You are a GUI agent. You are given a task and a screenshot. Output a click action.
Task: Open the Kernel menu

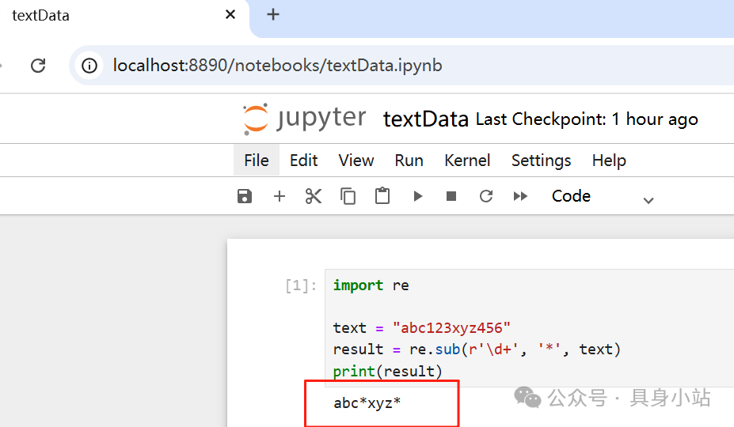(x=467, y=161)
